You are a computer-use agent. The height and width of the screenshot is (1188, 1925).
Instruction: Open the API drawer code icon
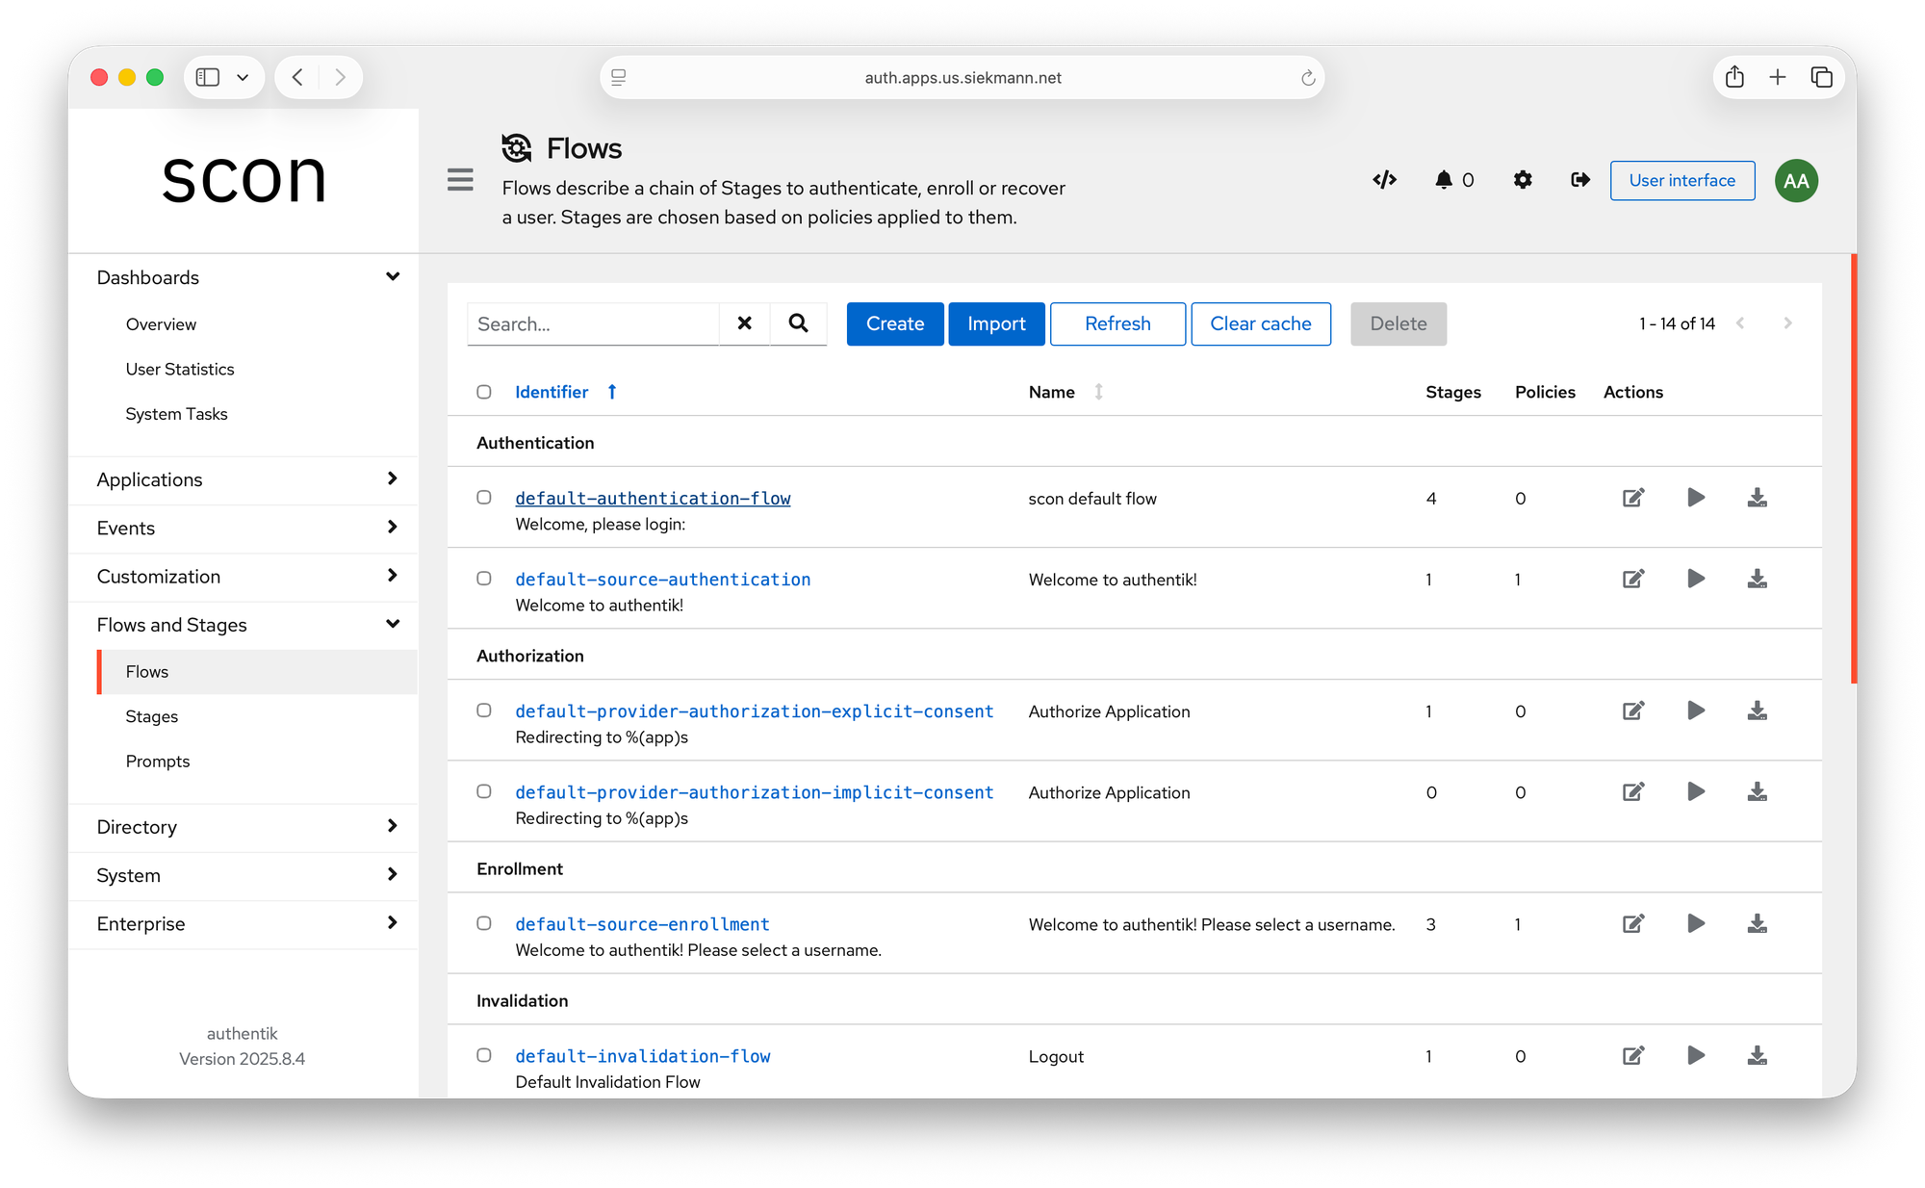(1384, 180)
